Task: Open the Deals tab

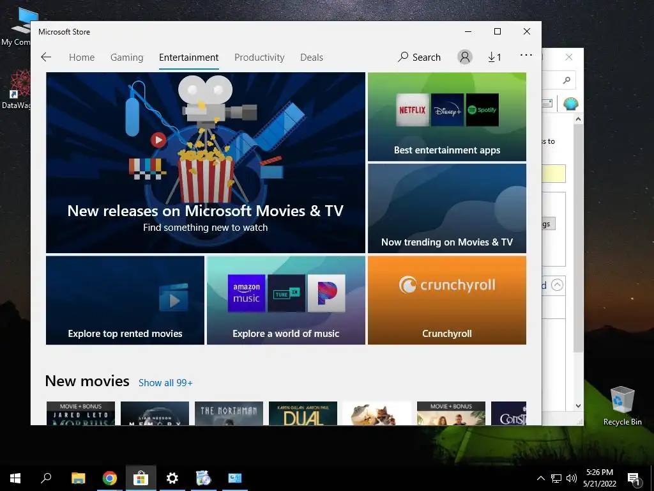Action: pyautogui.click(x=312, y=57)
